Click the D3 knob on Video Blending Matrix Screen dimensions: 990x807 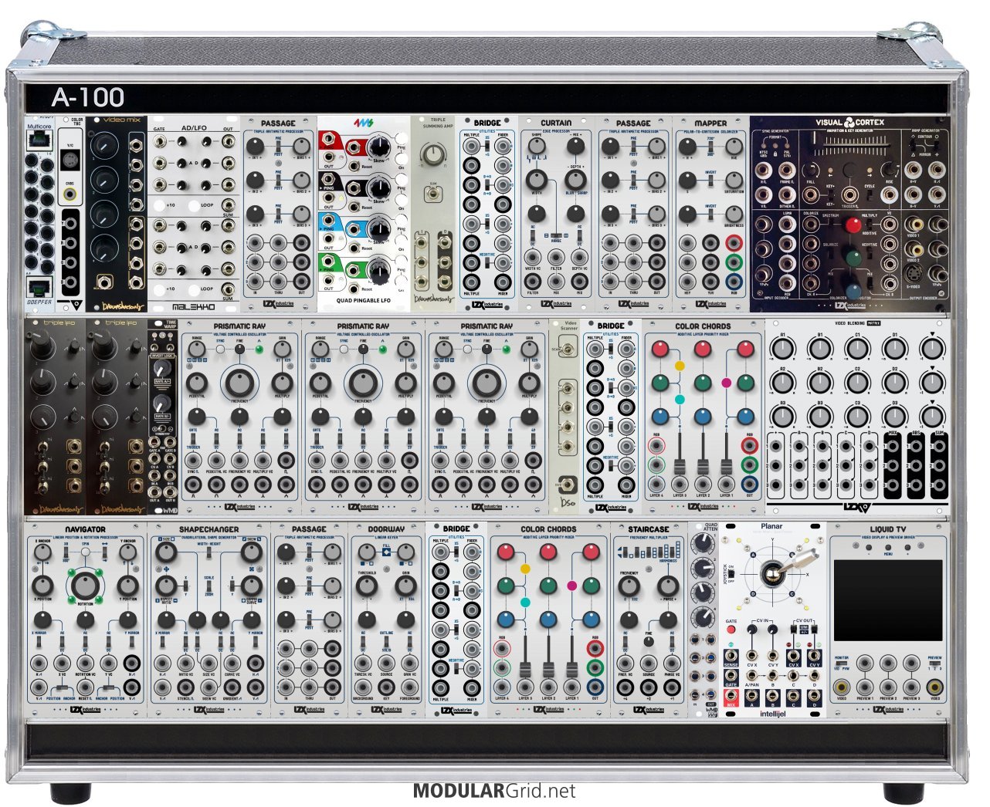pos(895,416)
